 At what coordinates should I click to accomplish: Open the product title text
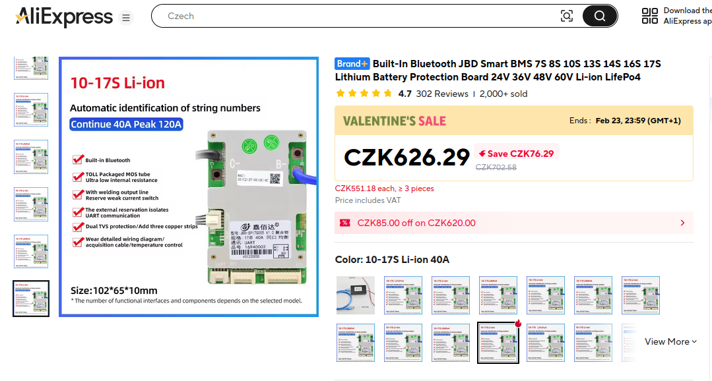click(x=498, y=71)
